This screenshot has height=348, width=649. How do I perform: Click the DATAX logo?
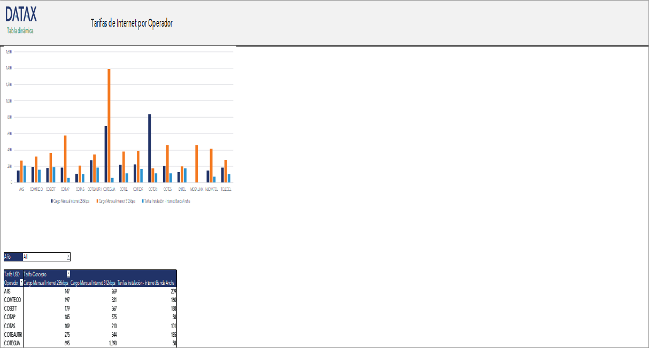(21, 15)
